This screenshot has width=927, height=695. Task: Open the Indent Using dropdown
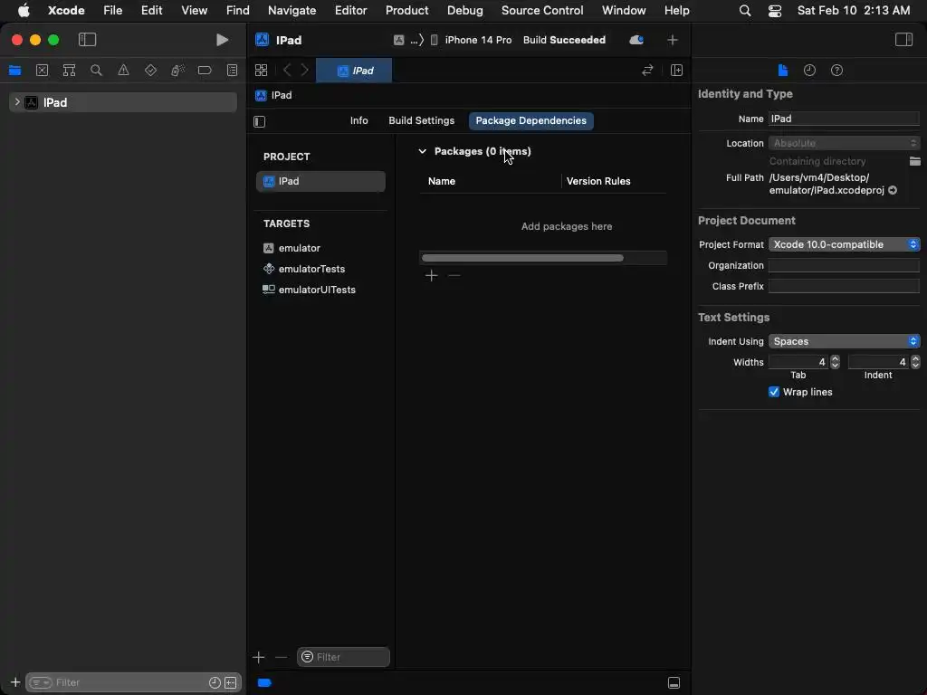click(844, 341)
